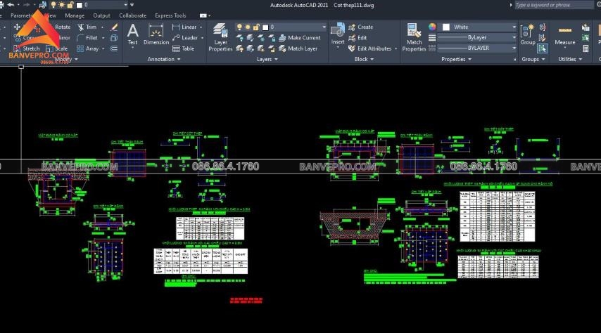Toggle layer on/off bulb in Layers panel dropdown
601x333 pixels.
pos(239,27)
